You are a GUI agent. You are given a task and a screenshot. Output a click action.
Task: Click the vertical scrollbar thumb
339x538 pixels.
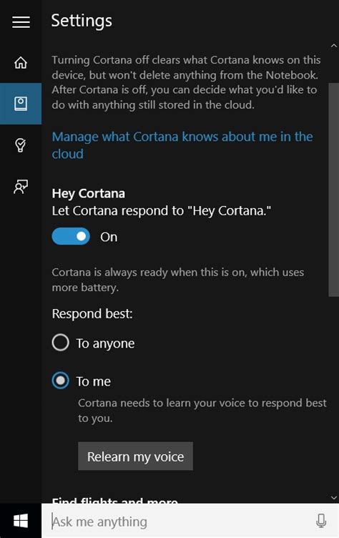click(334, 190)
